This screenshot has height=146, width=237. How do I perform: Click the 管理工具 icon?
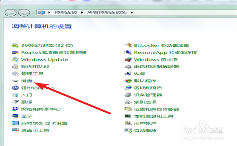pos(15,74)
